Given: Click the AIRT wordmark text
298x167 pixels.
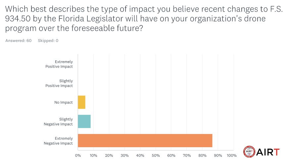Looking at the screenshot, I should click(x=268, y=152).
